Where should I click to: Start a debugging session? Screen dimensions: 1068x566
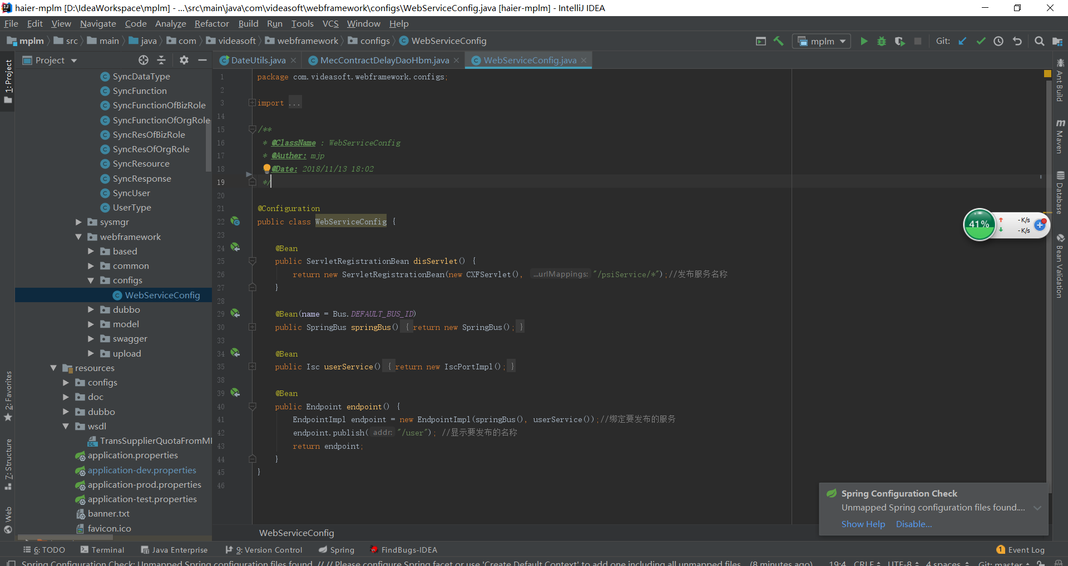pos(882,41)
